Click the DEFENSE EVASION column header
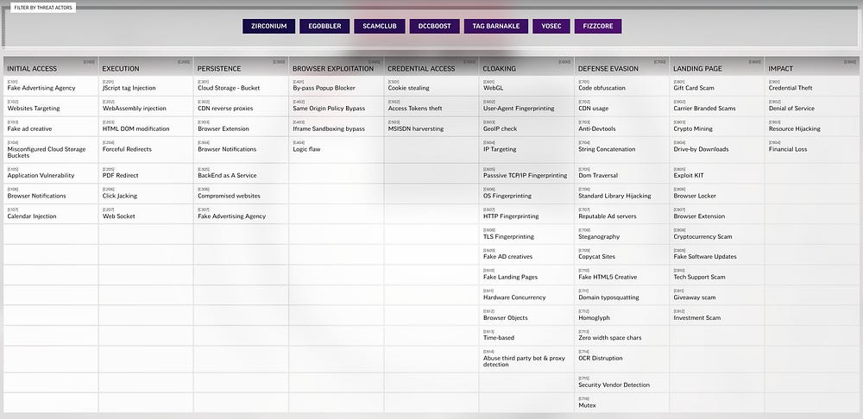 click(x=622, y=66)
